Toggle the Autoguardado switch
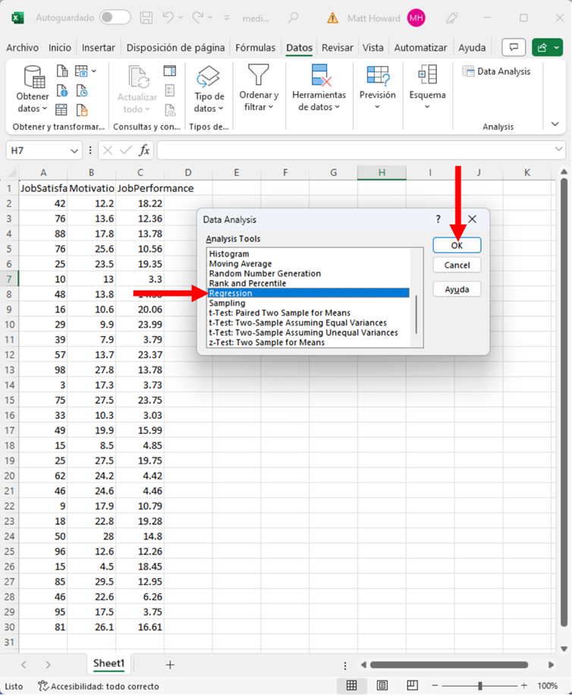Image resolution: width=572 pixels, height=695 pixels. (115, 17)
